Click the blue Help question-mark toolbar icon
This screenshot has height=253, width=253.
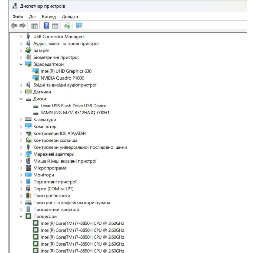tap(46, 26)
